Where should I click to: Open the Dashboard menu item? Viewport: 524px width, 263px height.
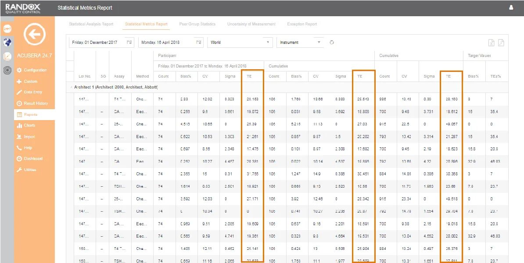click(x=34, y=159)
